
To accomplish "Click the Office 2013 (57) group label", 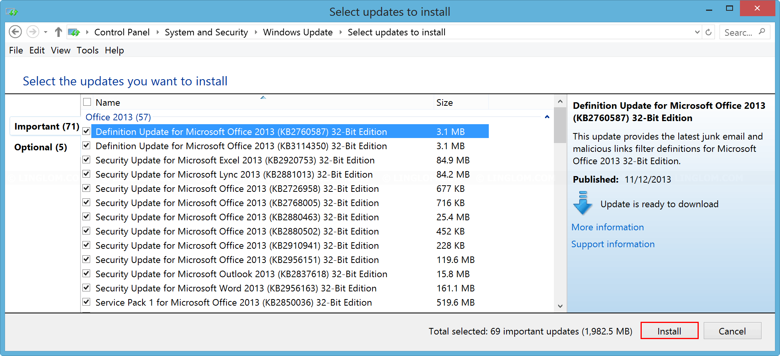I will pos(118,117).
